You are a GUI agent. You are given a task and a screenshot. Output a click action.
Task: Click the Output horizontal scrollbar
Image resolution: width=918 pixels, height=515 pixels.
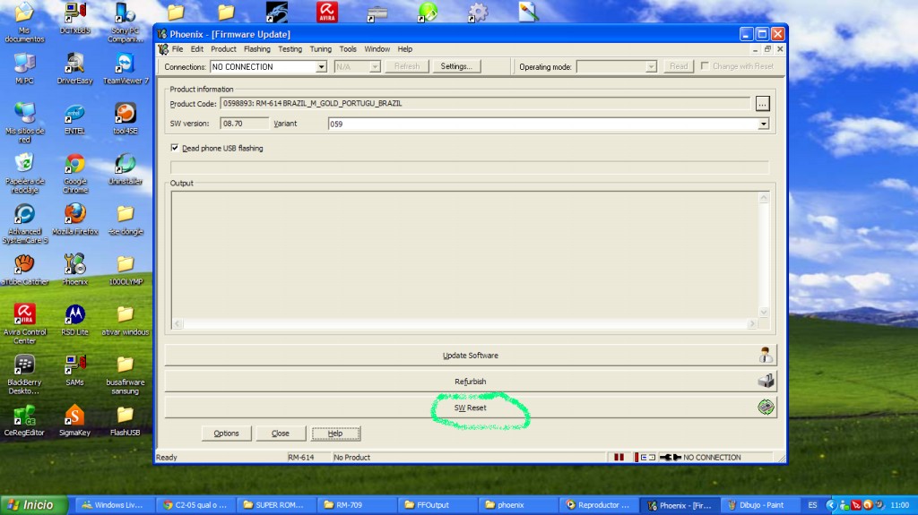466,323
